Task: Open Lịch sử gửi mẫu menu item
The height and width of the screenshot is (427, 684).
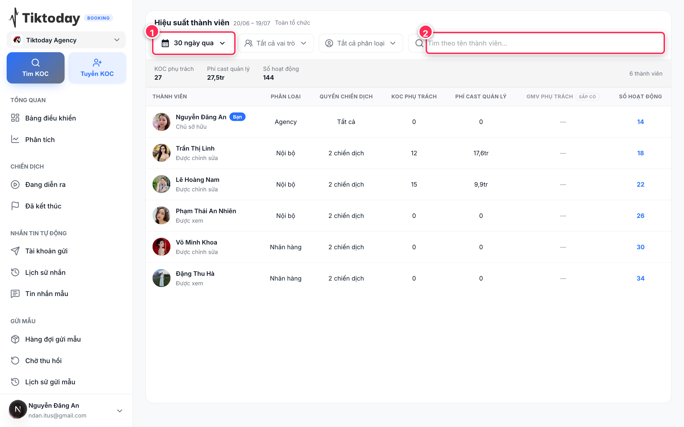Action: click(x=50, y=382)
